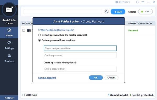
Task: Click the DONATE button in sidebar
Action: (9, 98)
